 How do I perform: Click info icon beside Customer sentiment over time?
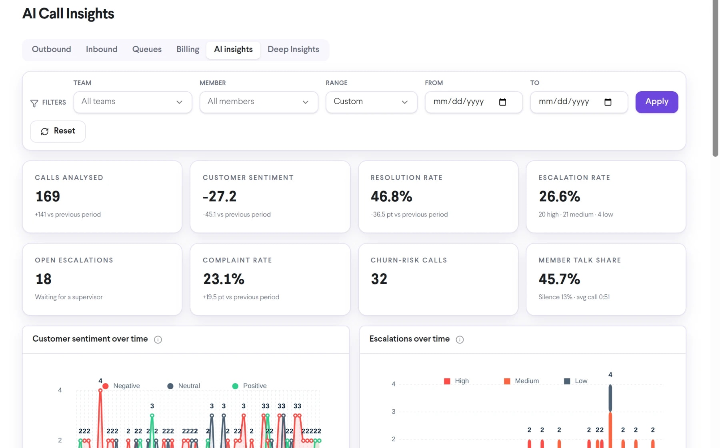coord(158,340)
